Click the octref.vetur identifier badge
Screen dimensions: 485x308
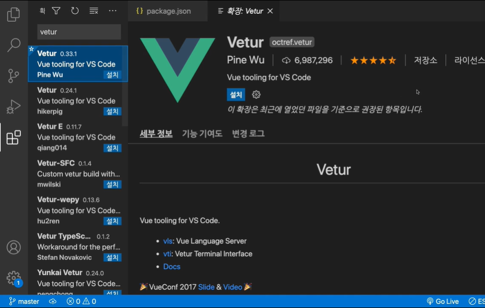click(x=292, y=42)
